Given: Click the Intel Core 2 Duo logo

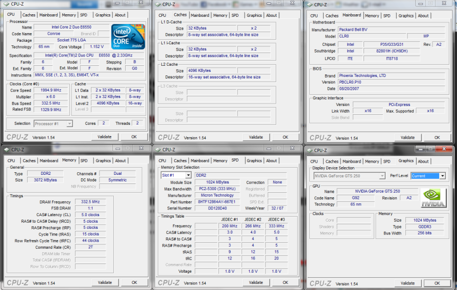Looking at the screenshot, I should click(128, 37).
